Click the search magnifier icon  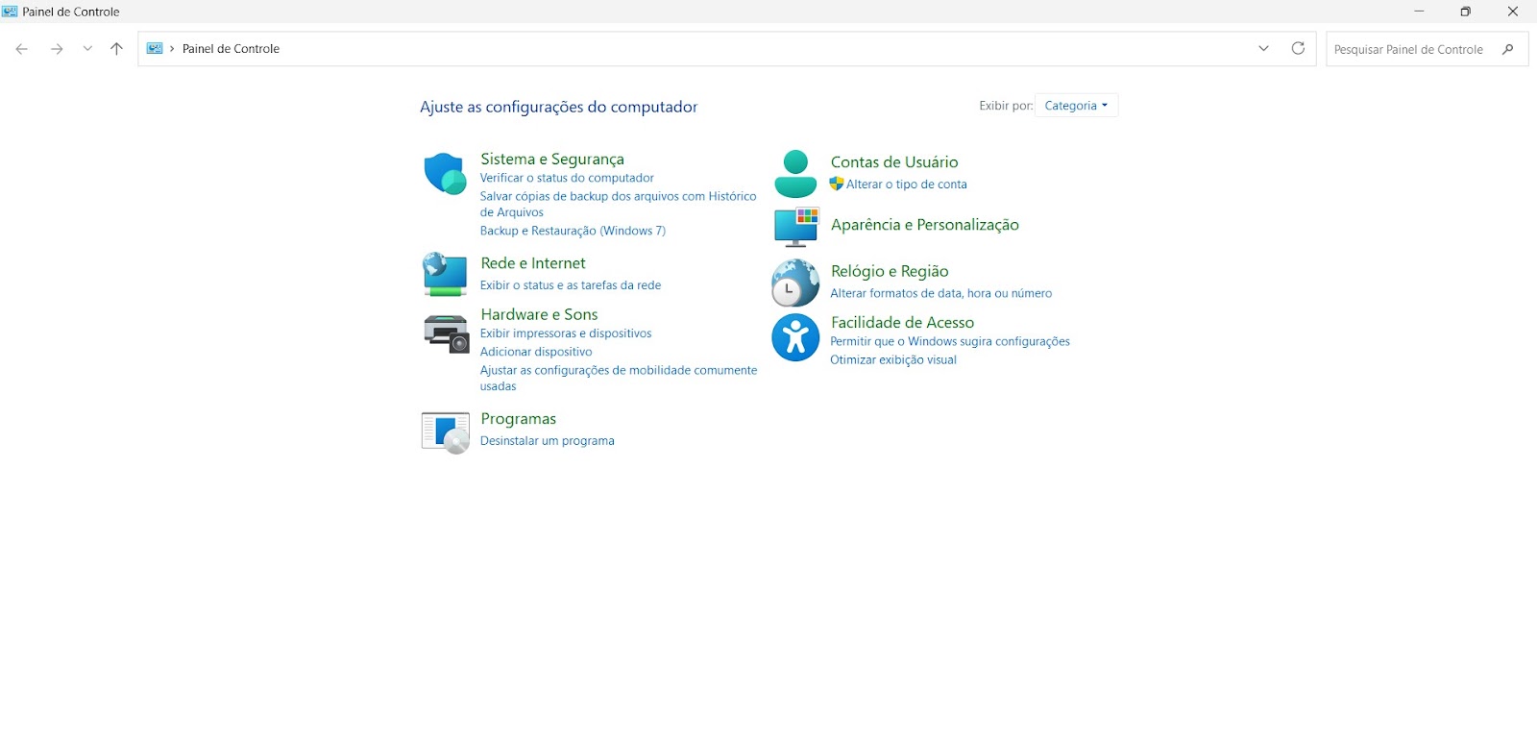1508,49
